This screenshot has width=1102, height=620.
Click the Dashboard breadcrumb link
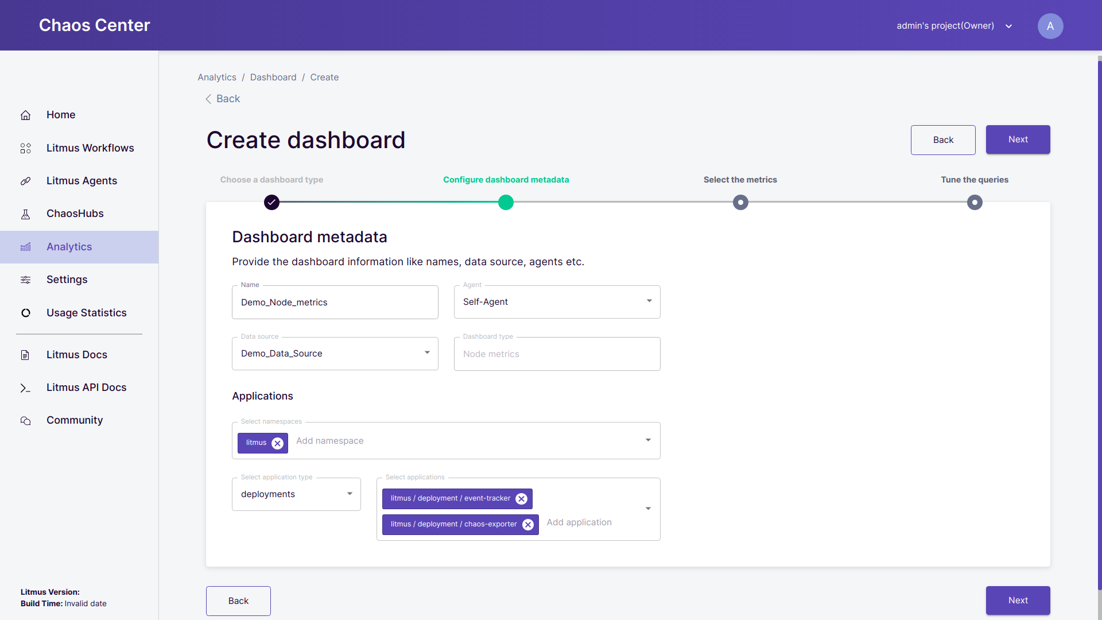pos(273,77)
